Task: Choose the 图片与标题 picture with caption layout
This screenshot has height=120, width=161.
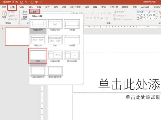Action: [72, 57]
